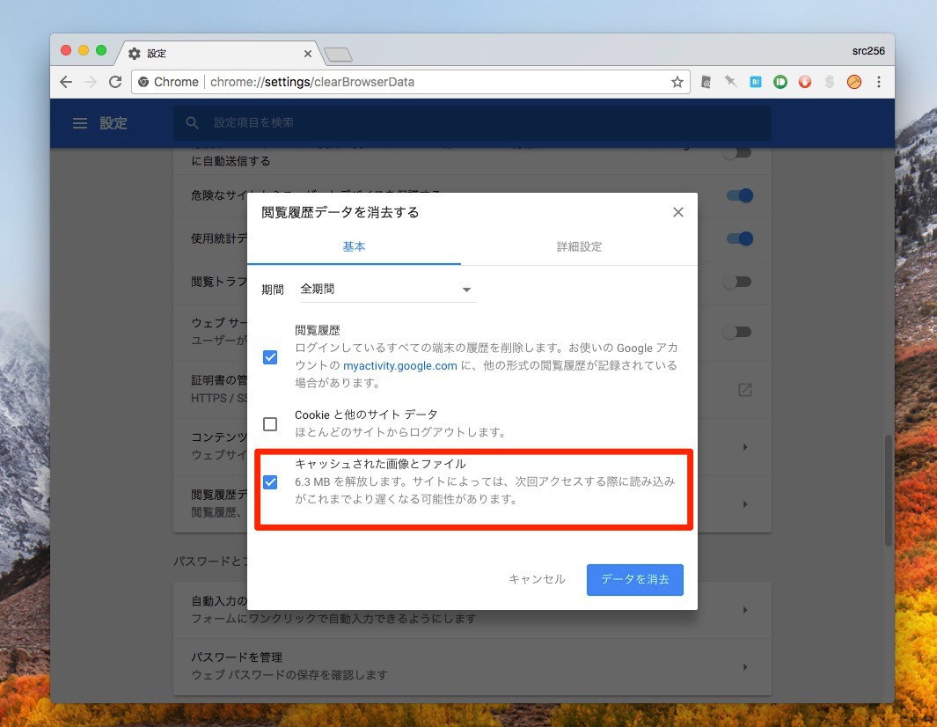Image resolution: width=937 pixels, height=727 pixels.
Task: Expand the コンテンツ settings row arrow
Action: point(744,446)
